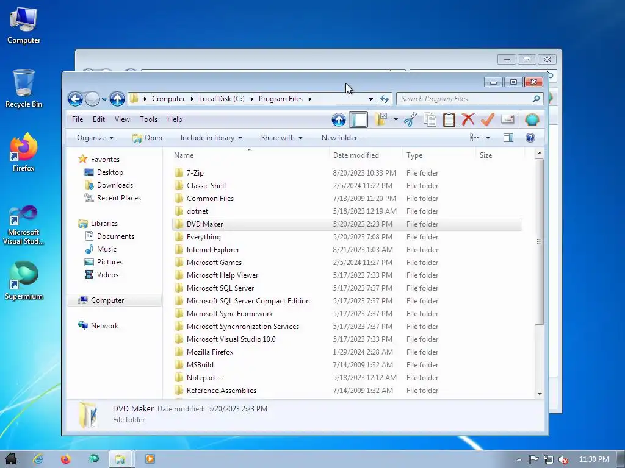Expand the address bar history dropdown

pos(370,99)
